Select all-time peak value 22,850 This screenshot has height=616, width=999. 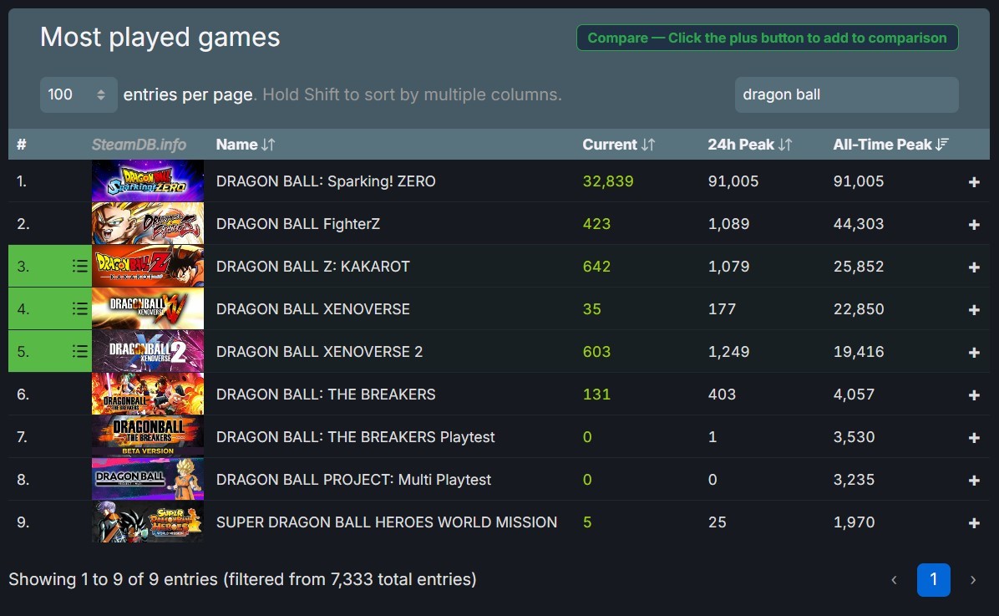pos(858,309)
